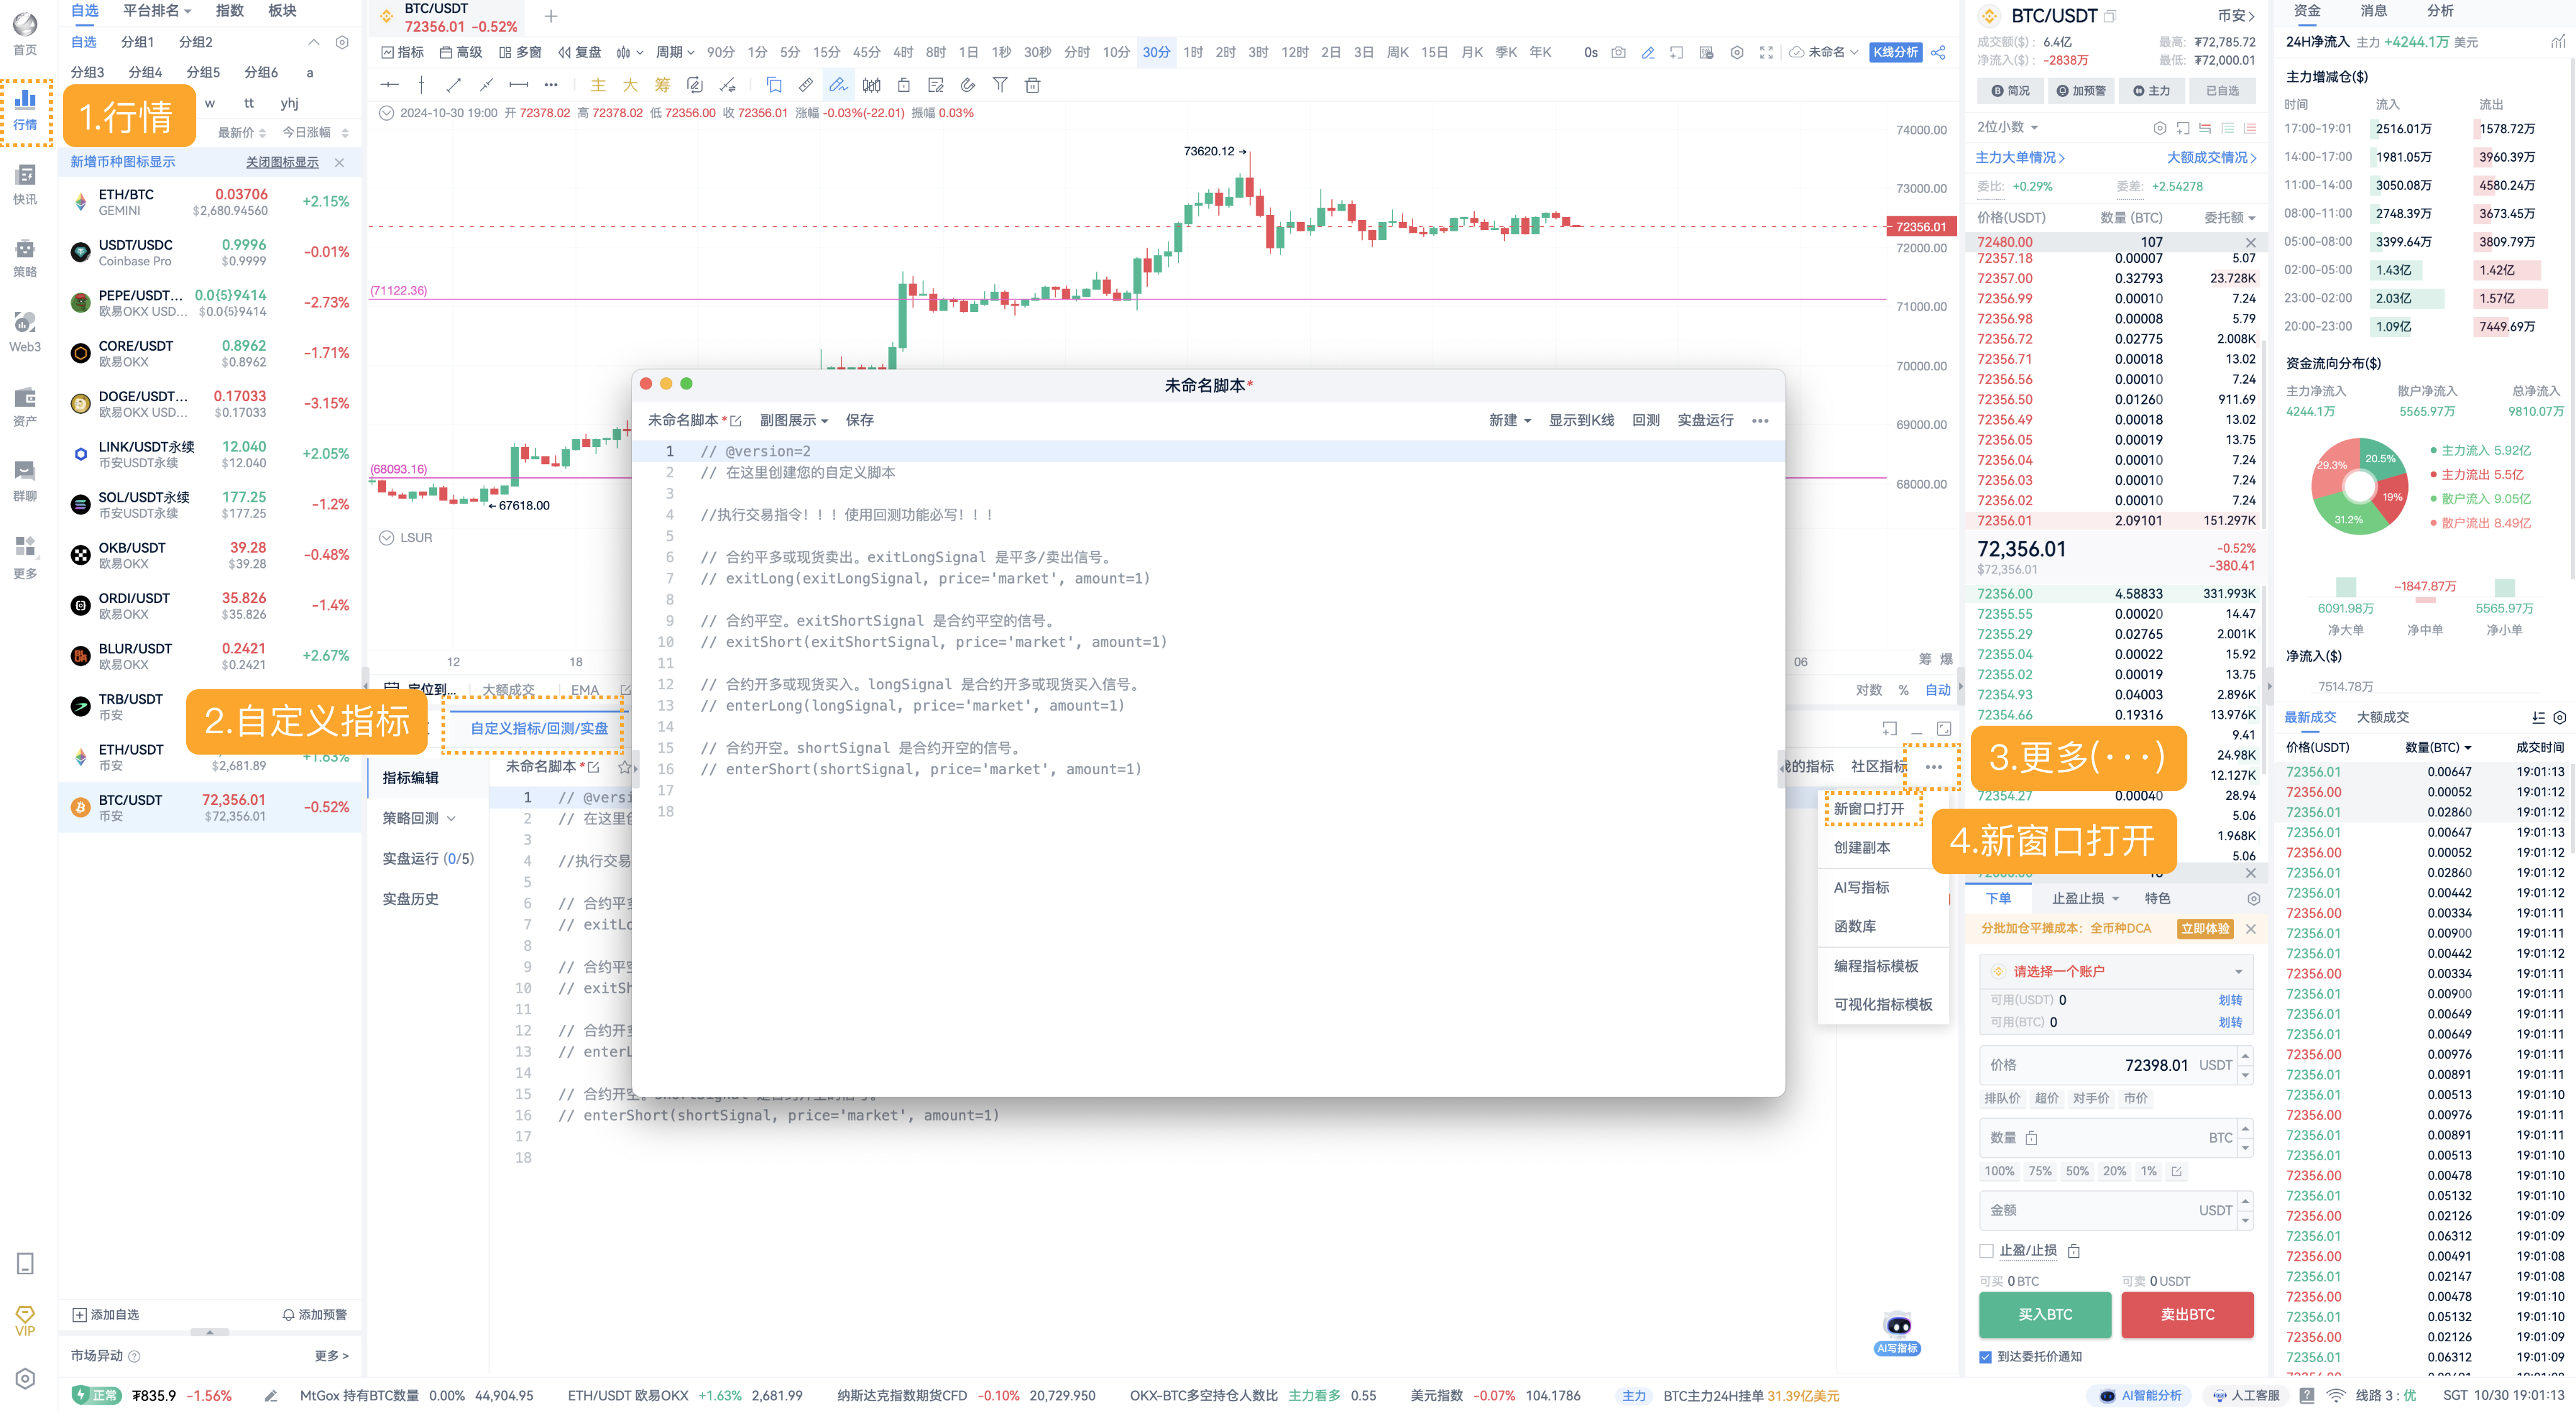Screen dimensions: 2576x1413
Task: Open the 平台排名 dropdown tab
Action: [156, 11]
